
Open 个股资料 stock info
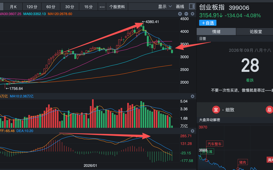117,7
